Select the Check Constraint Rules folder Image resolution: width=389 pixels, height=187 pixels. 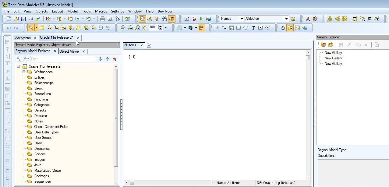pos(51,127)
